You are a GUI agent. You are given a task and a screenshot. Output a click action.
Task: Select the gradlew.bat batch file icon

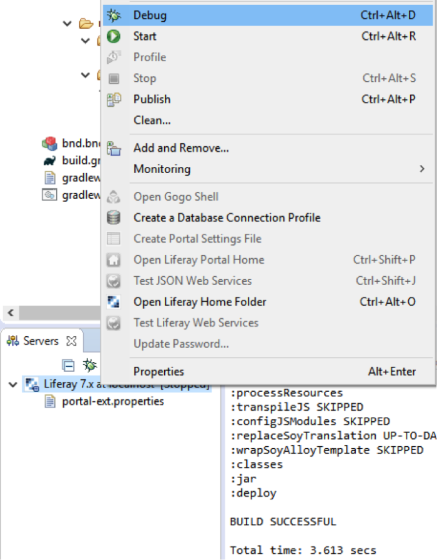(49, 195)
